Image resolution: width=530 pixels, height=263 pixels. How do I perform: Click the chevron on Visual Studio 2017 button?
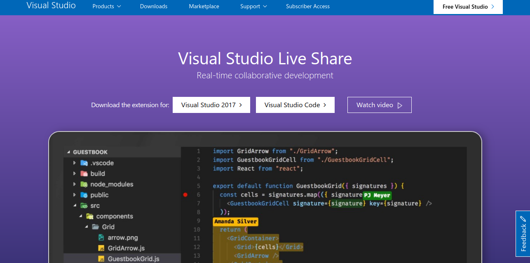(241, 105)
